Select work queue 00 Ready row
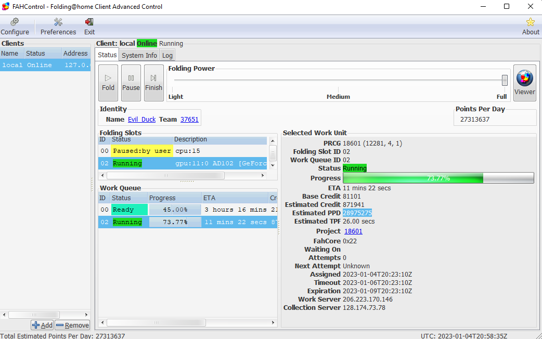 point(188,210)
